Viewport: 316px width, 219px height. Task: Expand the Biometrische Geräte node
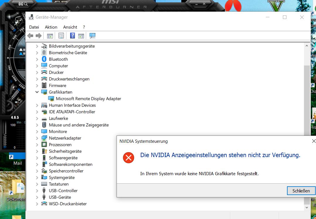pos(37,53)
